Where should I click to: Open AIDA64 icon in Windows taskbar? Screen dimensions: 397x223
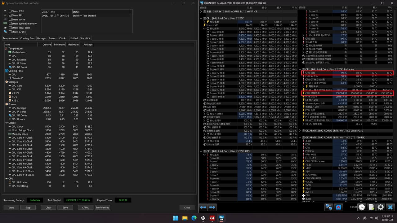click(212, 218)
